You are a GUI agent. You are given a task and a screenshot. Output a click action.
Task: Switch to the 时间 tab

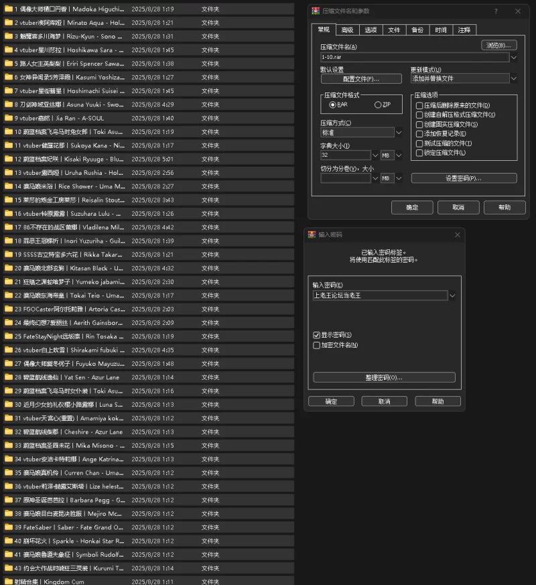point(441,30)
